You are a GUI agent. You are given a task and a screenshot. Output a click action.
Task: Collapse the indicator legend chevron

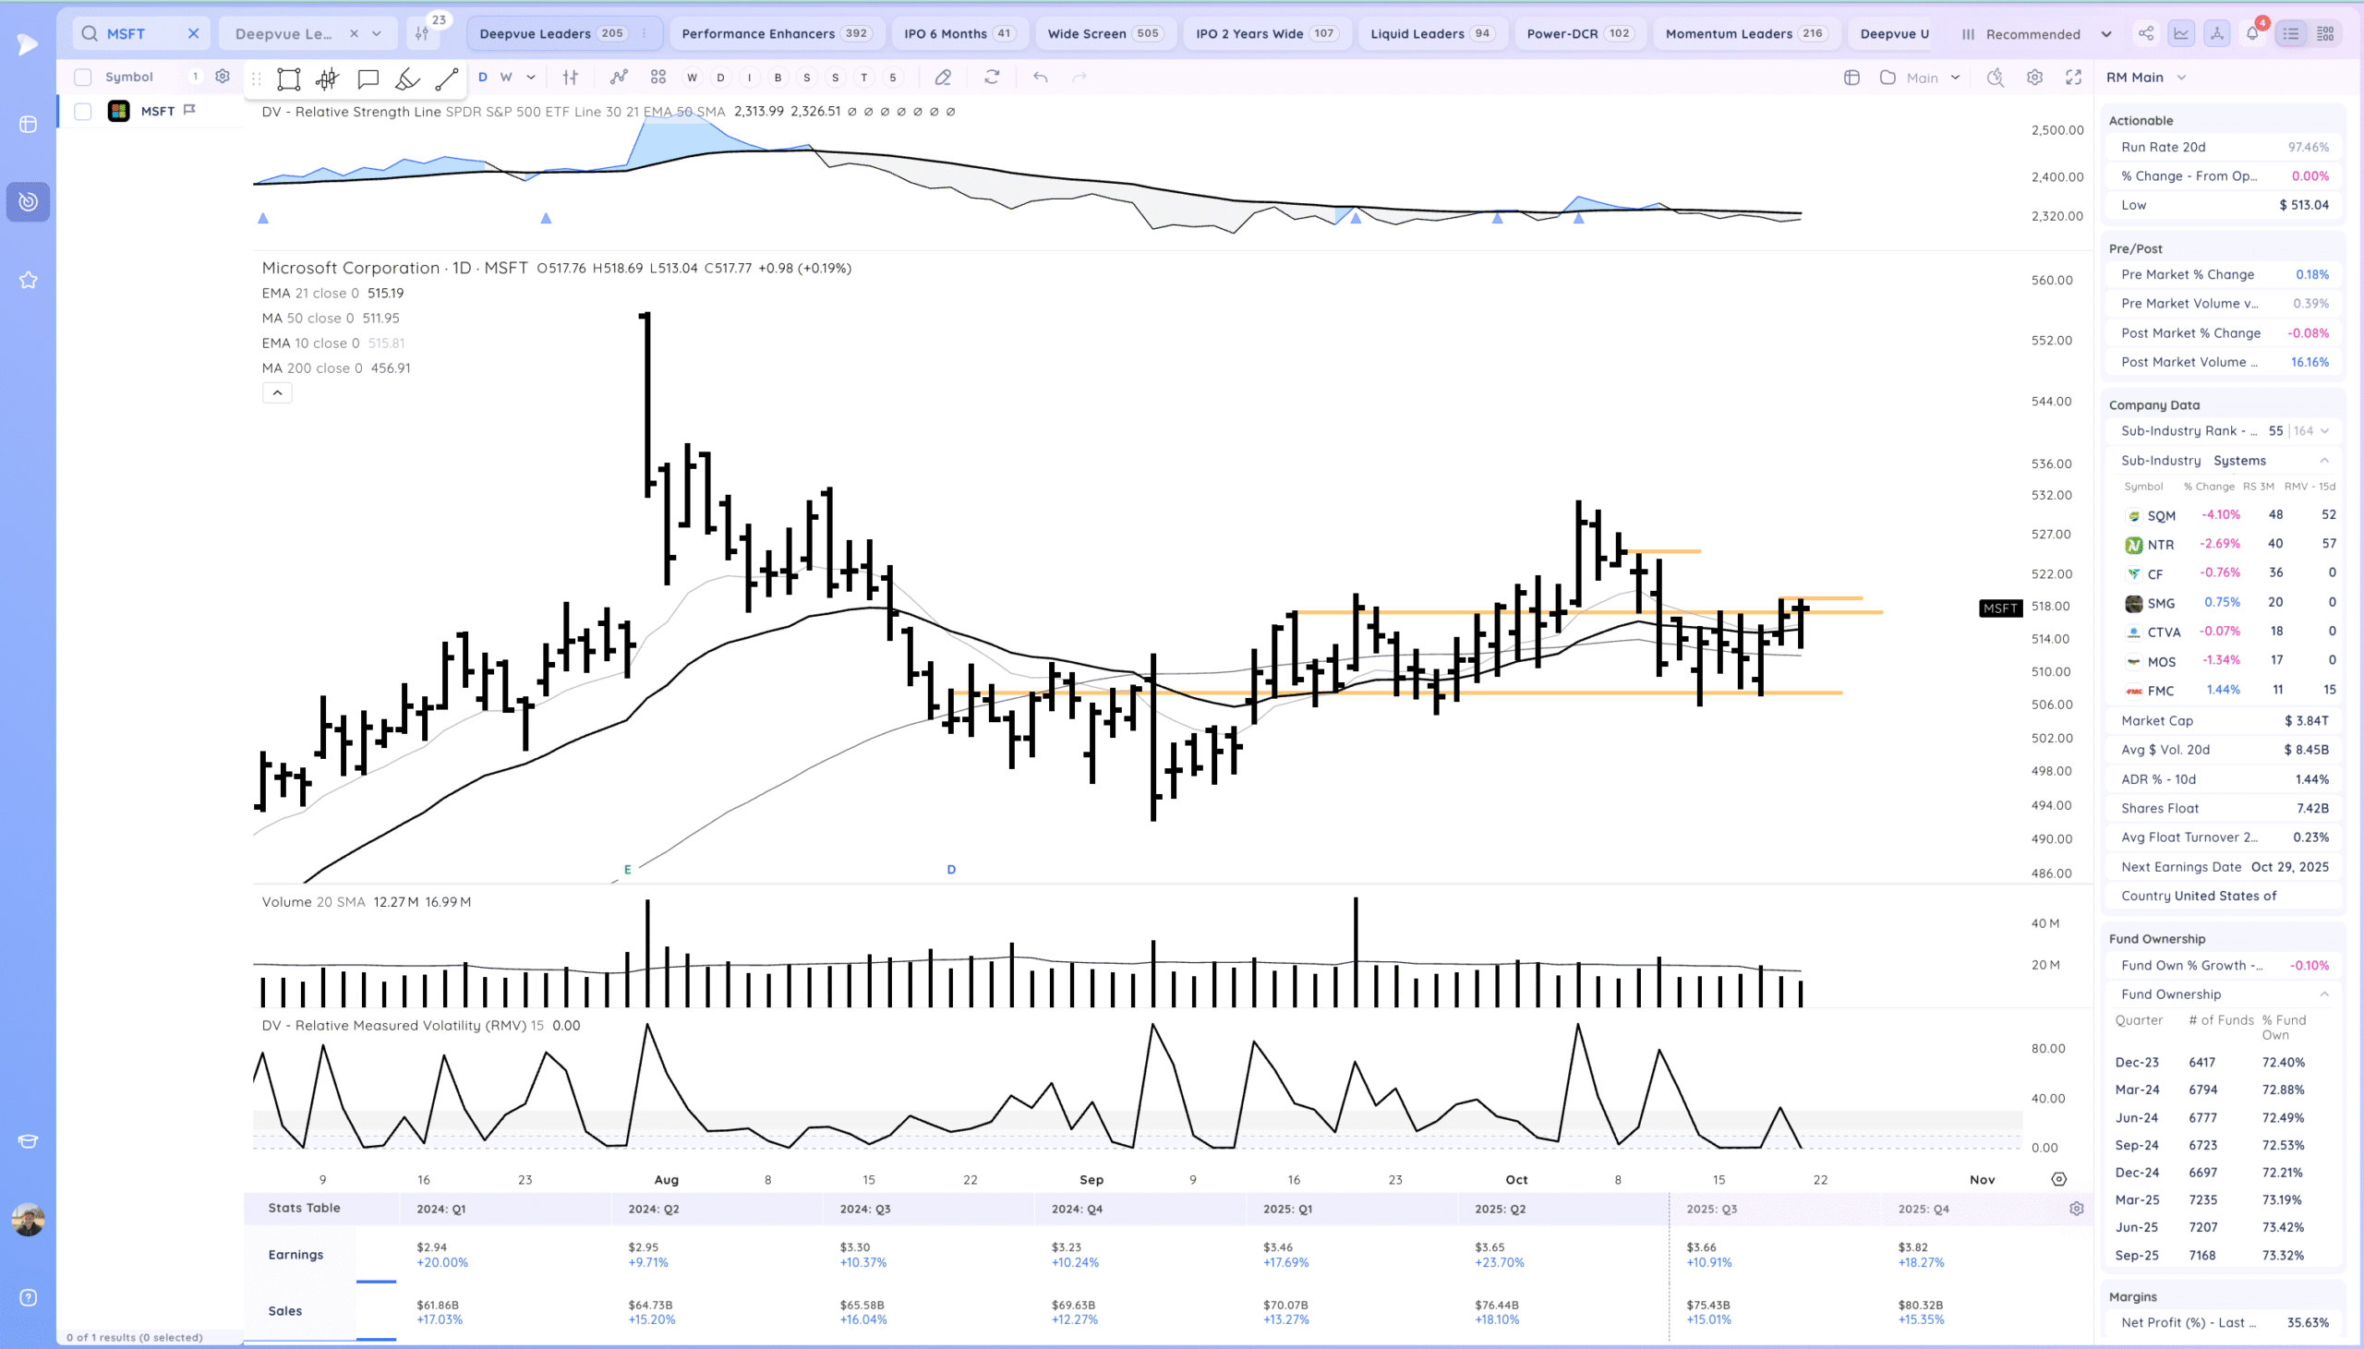(x=277, y=392)
